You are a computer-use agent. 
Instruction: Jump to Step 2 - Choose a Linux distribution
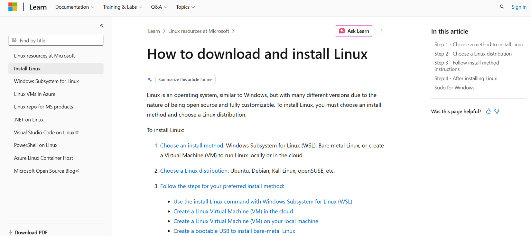473,54
